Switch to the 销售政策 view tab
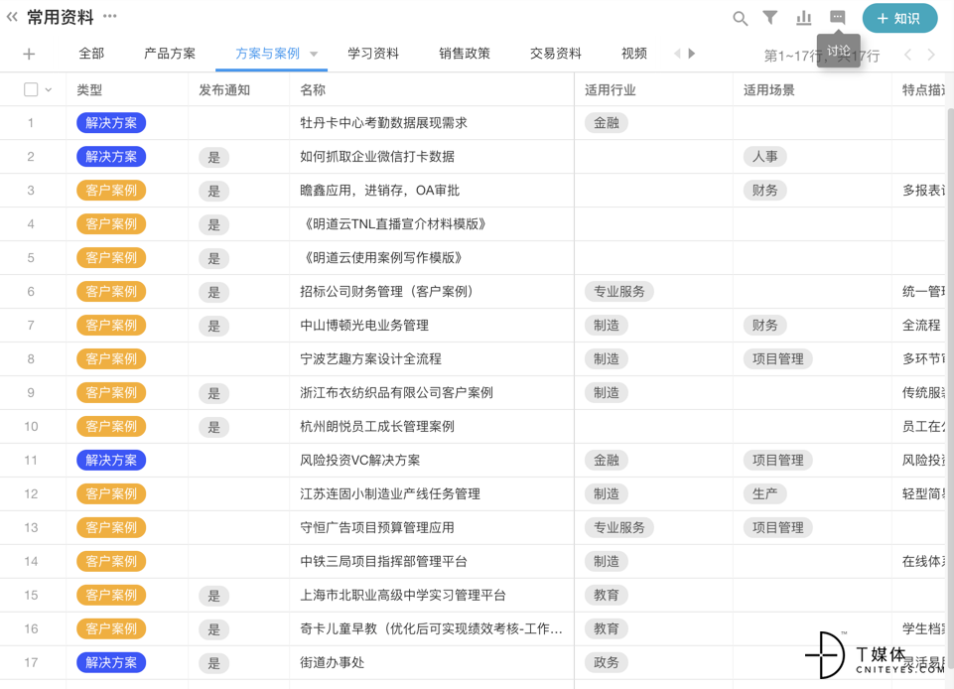This screenshot has width=954, height=689. tap(465, 54)
